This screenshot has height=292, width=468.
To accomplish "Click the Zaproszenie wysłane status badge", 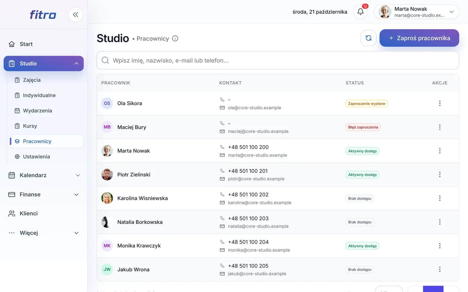I will (367, 104).
